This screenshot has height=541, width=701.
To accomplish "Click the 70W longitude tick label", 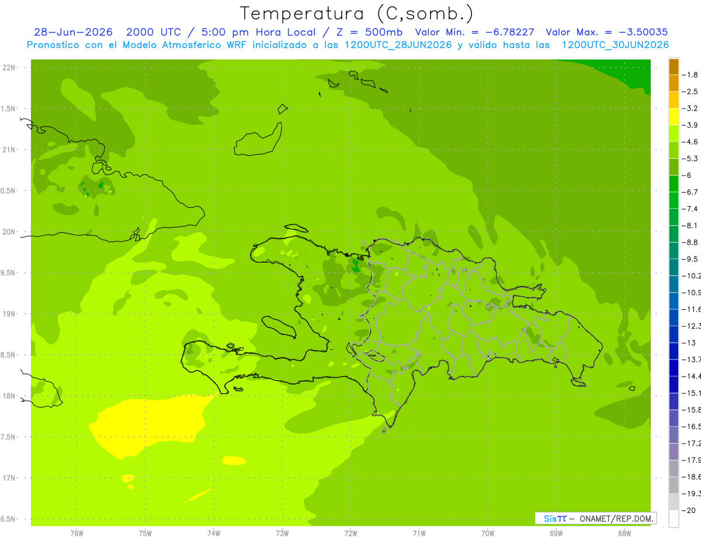I will point(488,533).
